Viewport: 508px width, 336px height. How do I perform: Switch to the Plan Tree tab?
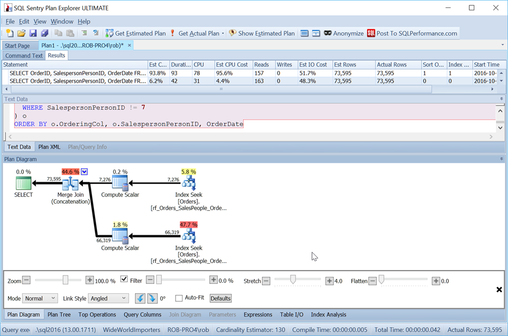point(59,315)
